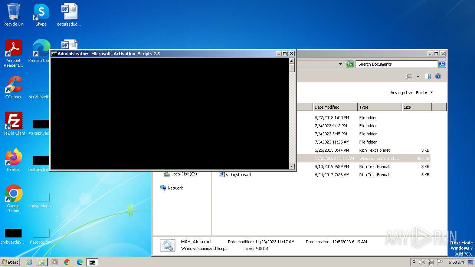Viewport: 475px width, 267px height.
Task: Launch Skype from the desktop
Action: [x=41, y=15]
